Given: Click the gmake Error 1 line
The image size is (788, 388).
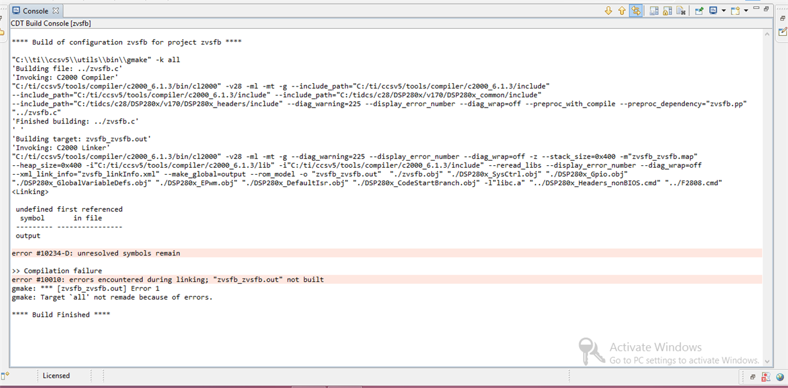Looking at the screenshot, I should point(86,289).
